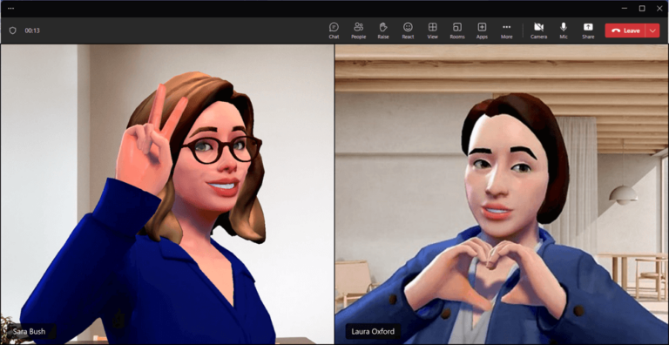Viewport: 669px width, 345px height.
Task: Open the React emoji menu
Action: point(408,30)
